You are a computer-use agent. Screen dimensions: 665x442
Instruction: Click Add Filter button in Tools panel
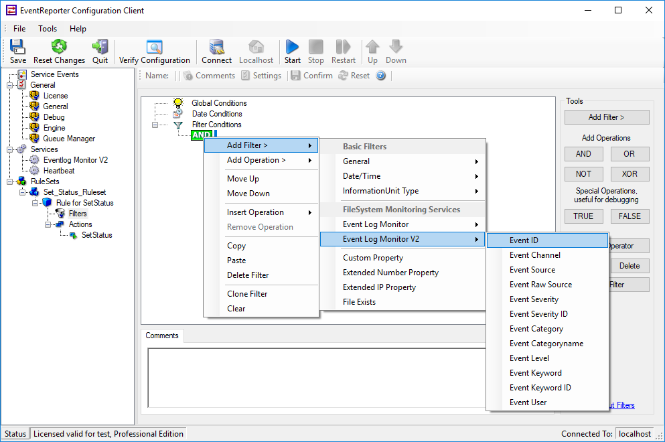[x=607, y=117]
